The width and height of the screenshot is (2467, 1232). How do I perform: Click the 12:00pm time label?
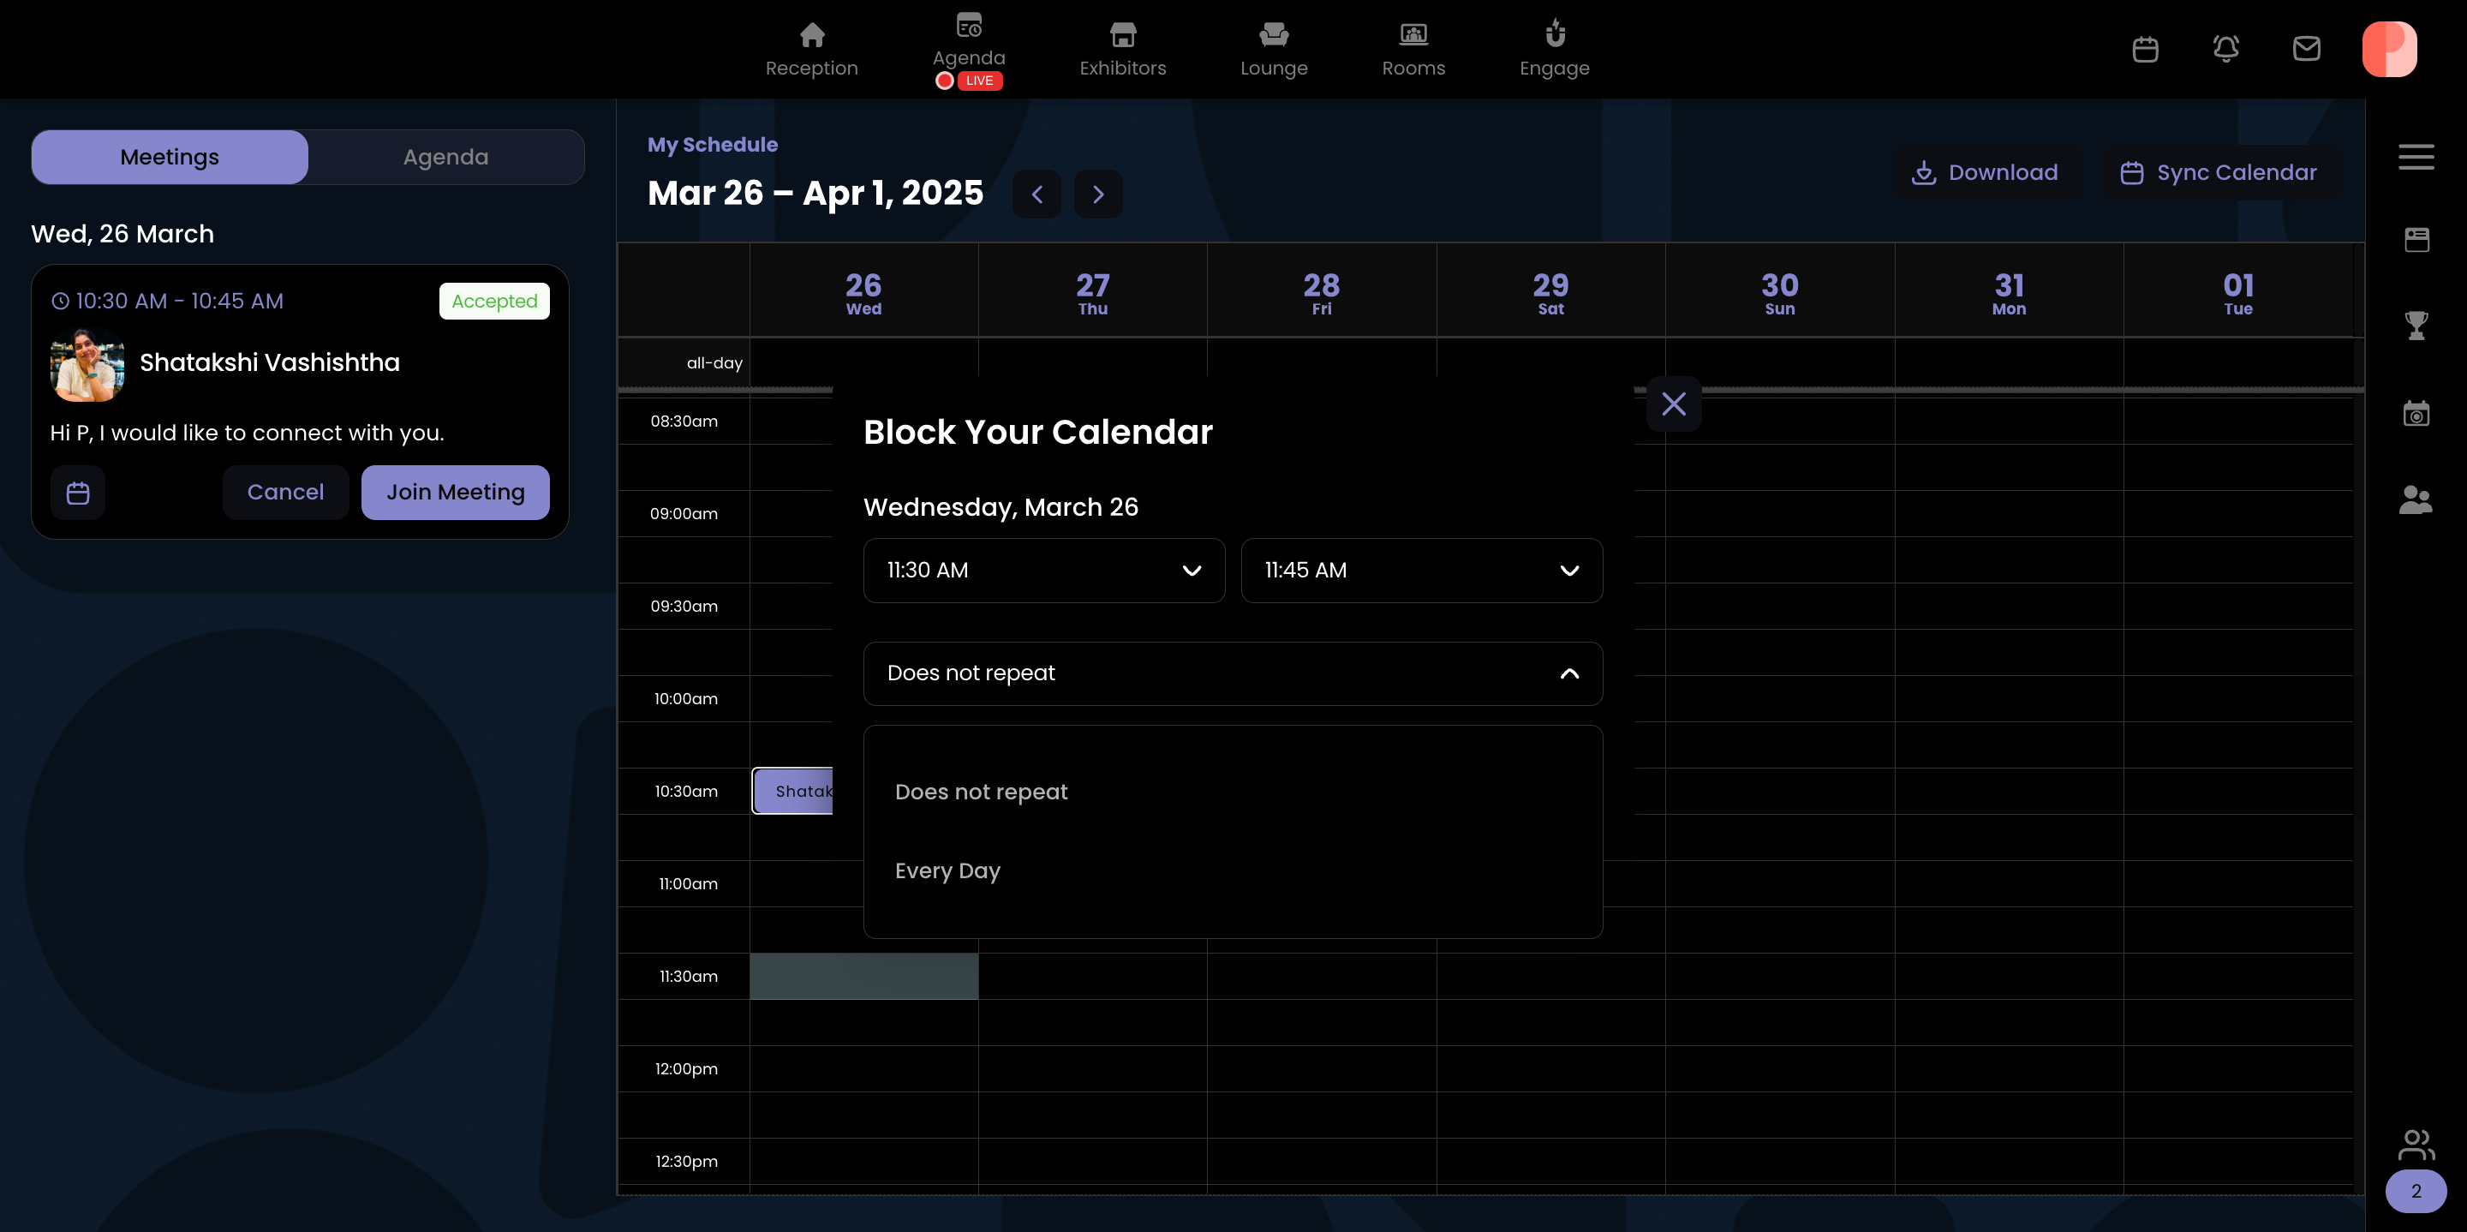[x=685, y=1069]
